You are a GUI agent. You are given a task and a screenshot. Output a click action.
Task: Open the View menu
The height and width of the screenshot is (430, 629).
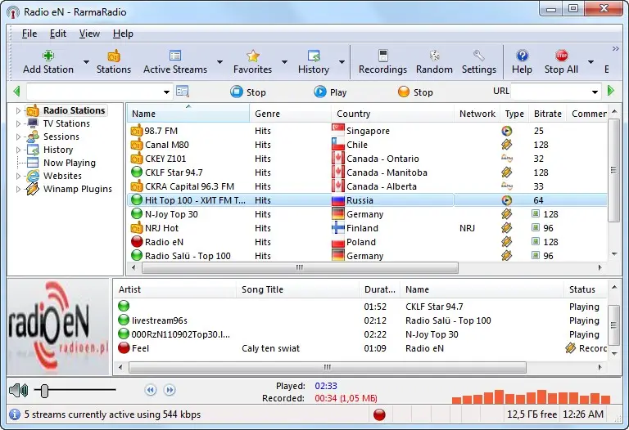[x=89, y=34]
